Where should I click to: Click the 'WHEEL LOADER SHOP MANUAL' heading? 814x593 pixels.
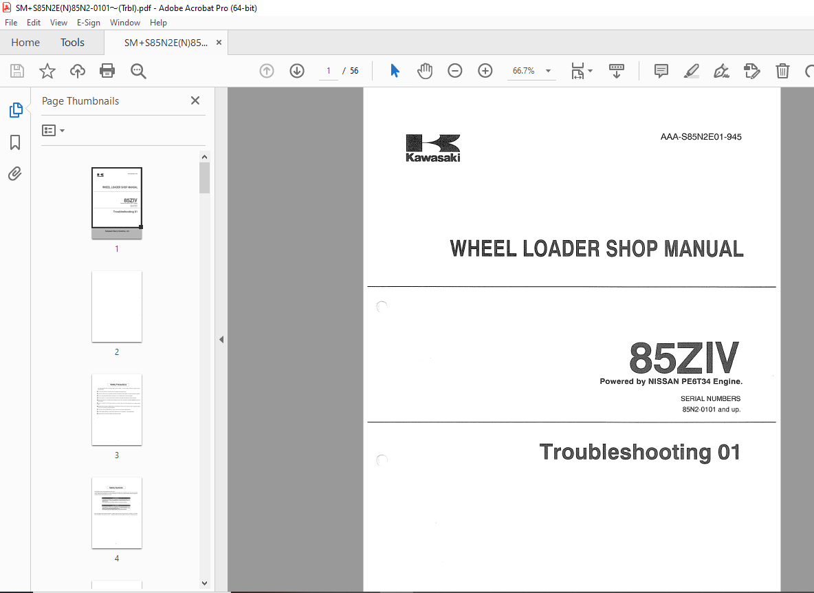tap(597, 249)
